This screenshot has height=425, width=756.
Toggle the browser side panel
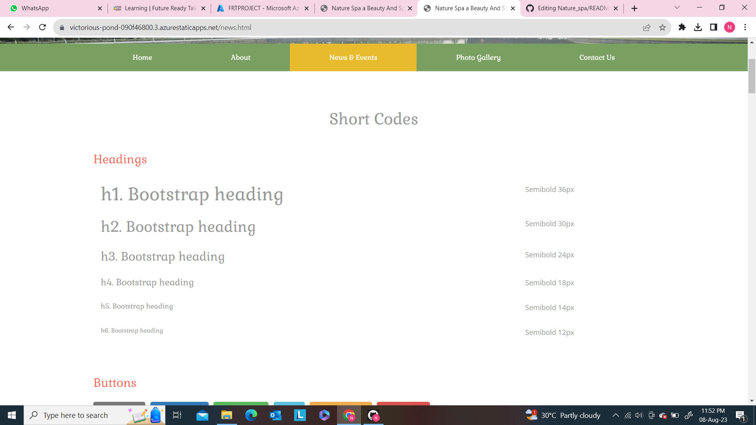click(713, 27)
